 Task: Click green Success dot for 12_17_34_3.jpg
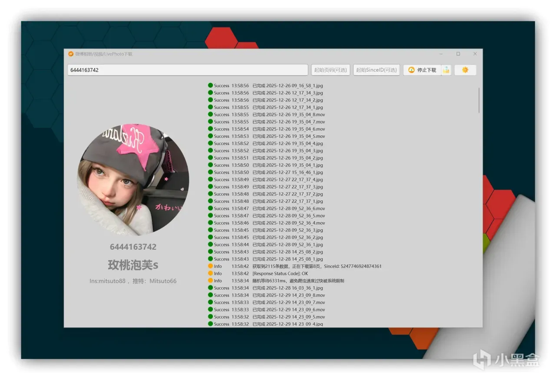pos(210,93)
